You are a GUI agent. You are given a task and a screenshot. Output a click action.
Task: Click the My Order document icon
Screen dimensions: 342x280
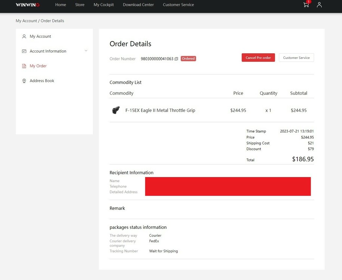24,66
